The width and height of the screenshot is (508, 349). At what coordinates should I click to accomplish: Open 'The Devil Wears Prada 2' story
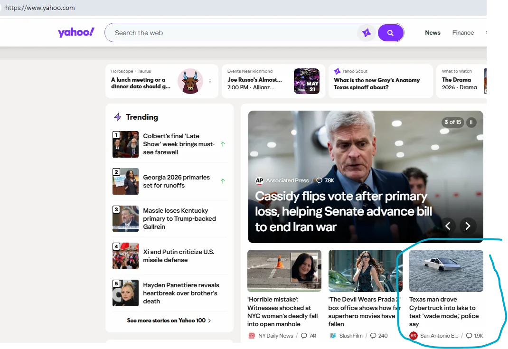(364, 312)
